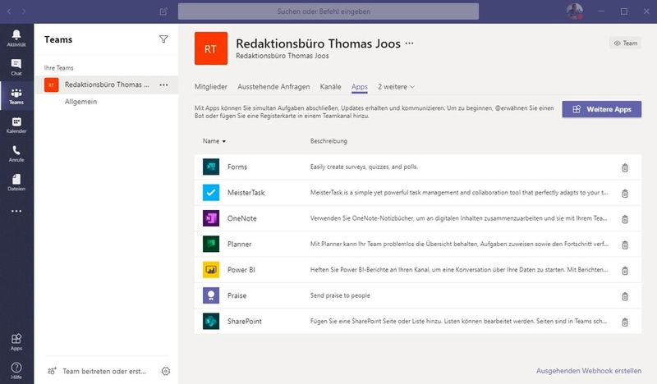Select the Allgemein channel
Viewport: 657px width, 384px height.
click(81, 102)
